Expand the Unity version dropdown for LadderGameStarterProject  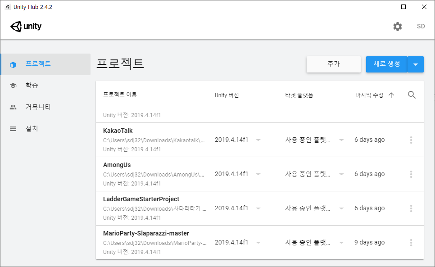[258, 208]
